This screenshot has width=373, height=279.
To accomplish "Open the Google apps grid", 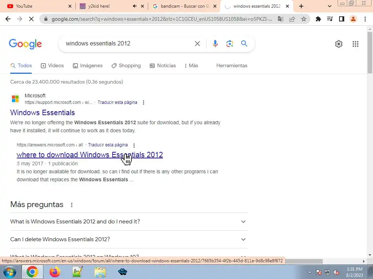I will pos(356,44).
